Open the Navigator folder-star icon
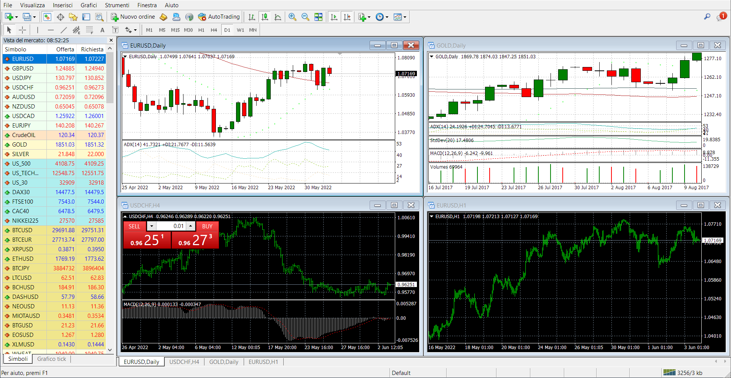The image size is (731, 378). 73,17
